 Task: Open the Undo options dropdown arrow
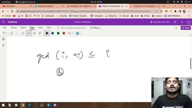coord(7,33)
